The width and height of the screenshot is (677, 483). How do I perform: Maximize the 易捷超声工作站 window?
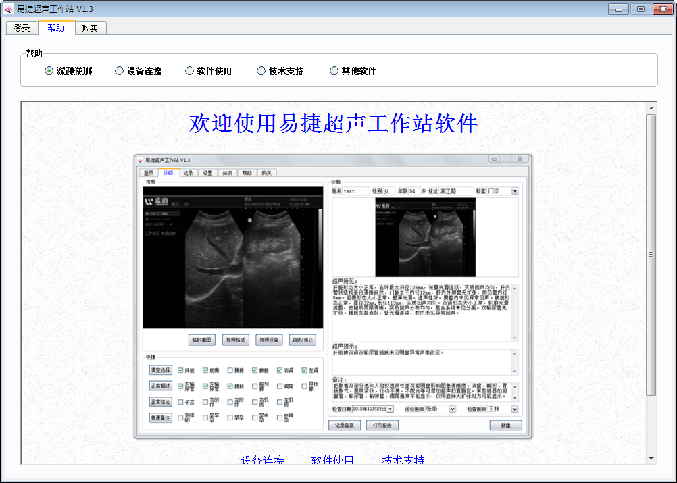coord(641,9)
